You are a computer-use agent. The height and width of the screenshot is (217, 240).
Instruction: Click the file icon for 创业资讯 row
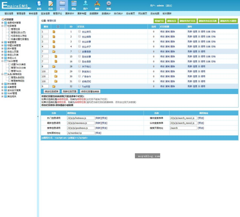pos(54,32)
